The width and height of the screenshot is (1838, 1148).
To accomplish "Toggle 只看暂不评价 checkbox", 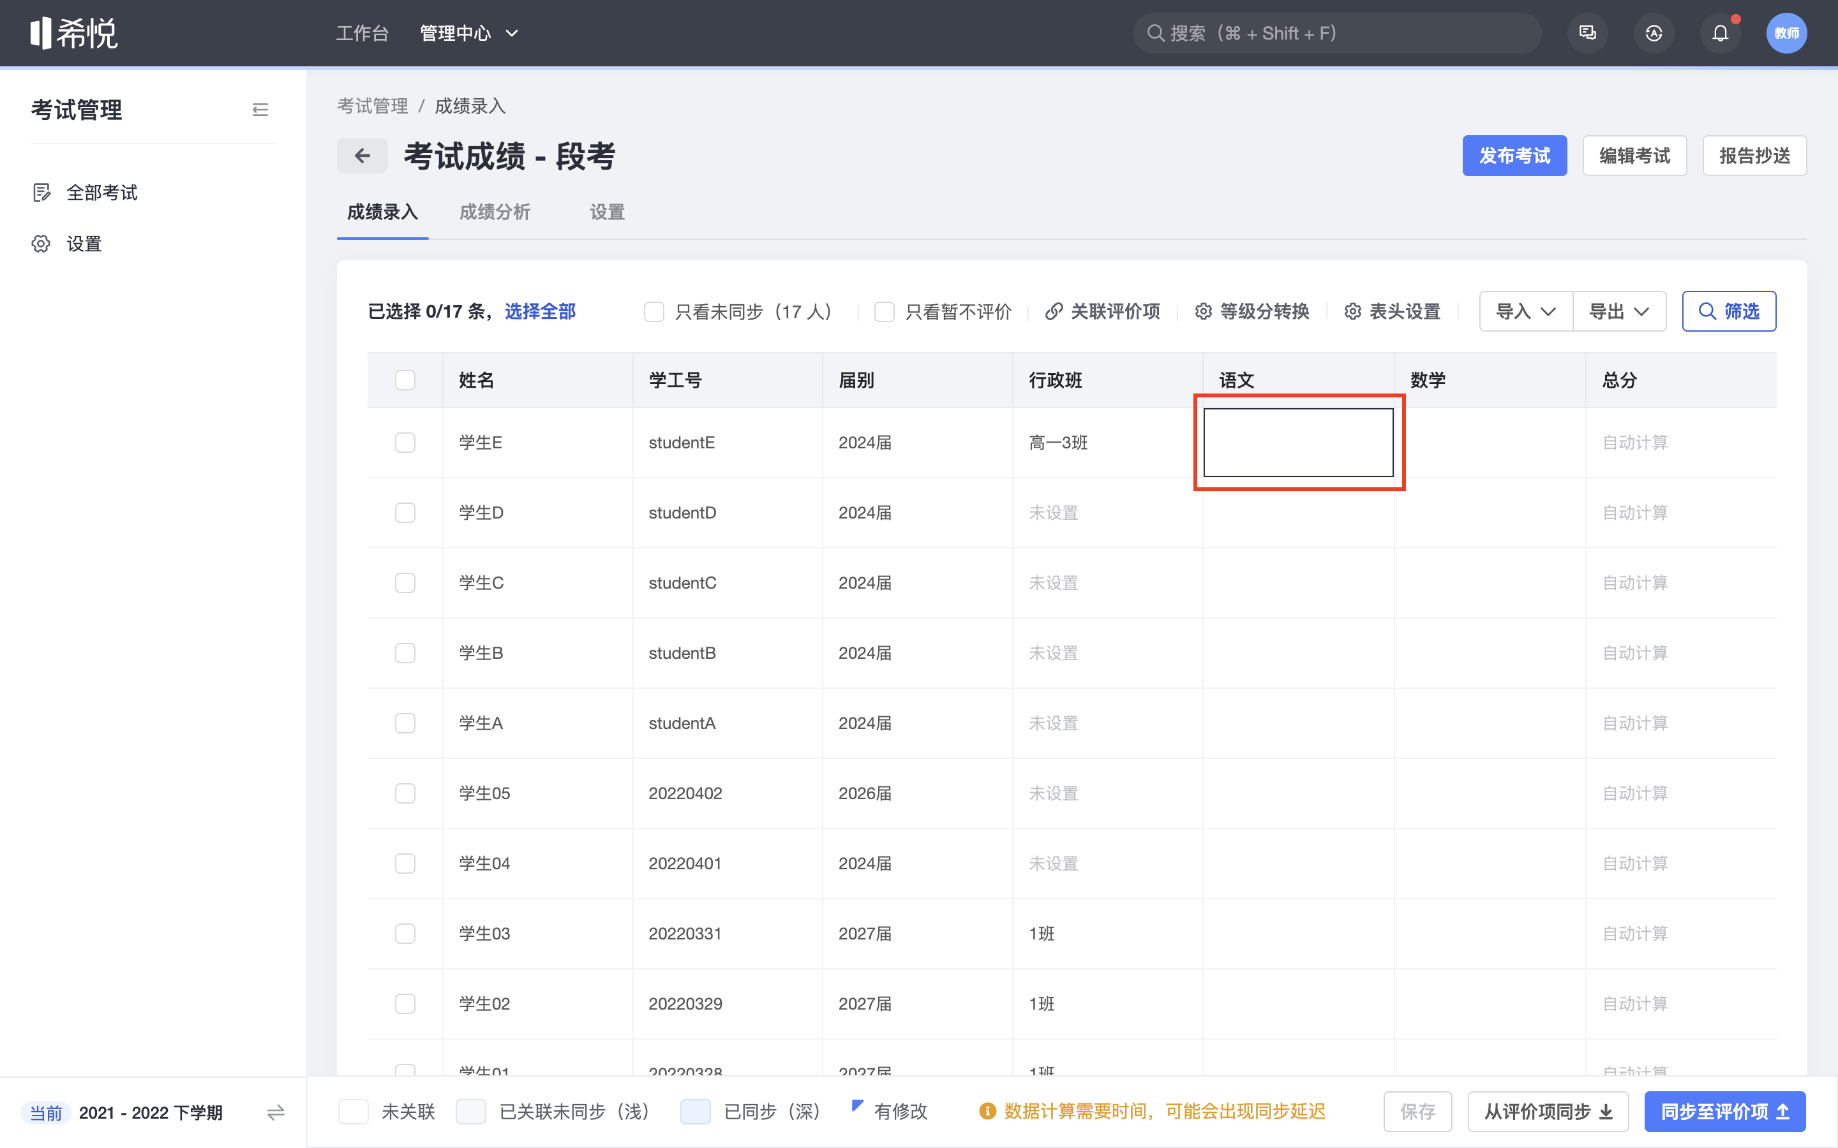I will [x=884, y=311].
